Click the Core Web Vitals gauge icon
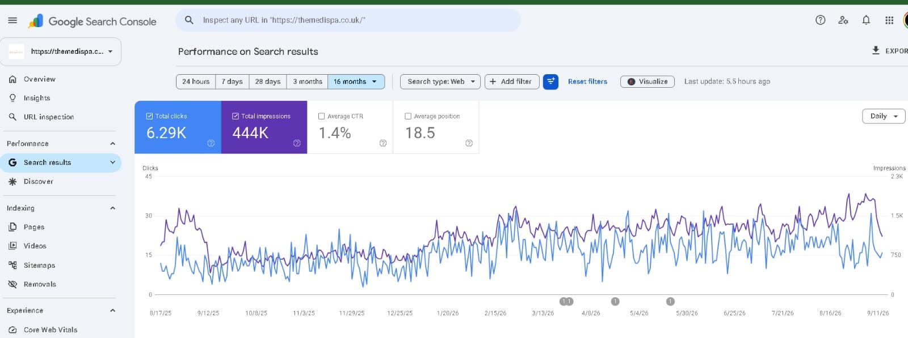The width and height of the screenshot is (908, 338). click(12, 330)
